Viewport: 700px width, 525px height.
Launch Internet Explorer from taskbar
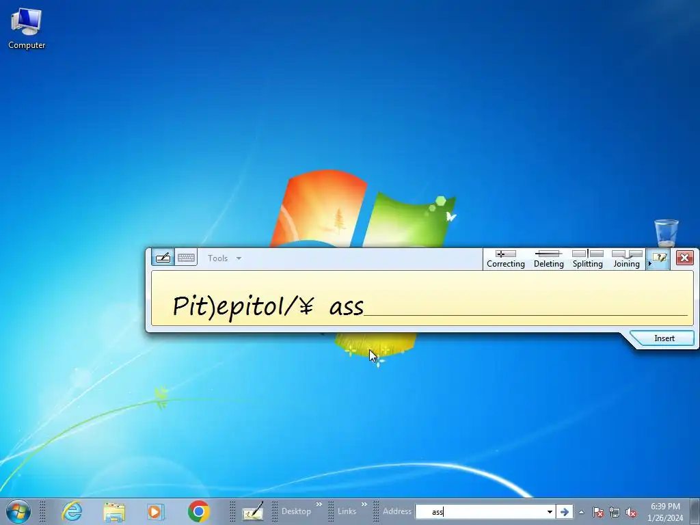click(72, 511)
